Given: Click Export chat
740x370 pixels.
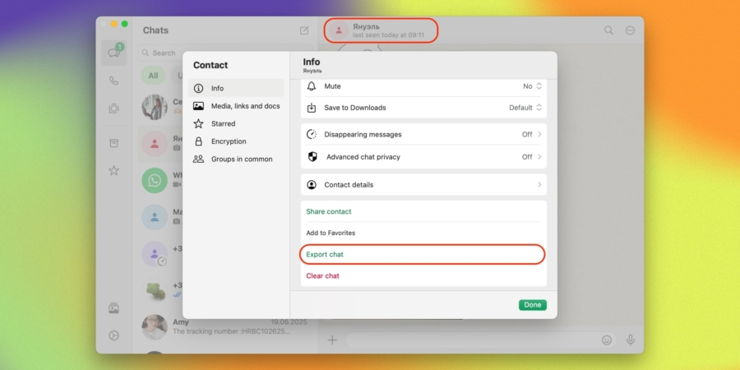Looking at the screenshot, I should [x=325, y=254].
